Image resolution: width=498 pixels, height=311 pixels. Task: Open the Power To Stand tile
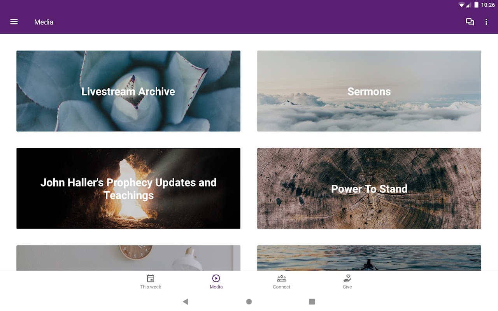click(369, 188)
